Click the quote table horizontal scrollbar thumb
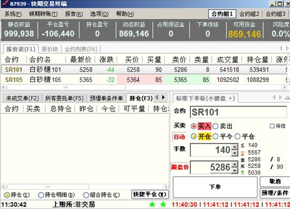The image size is (290, 209). 66,87
